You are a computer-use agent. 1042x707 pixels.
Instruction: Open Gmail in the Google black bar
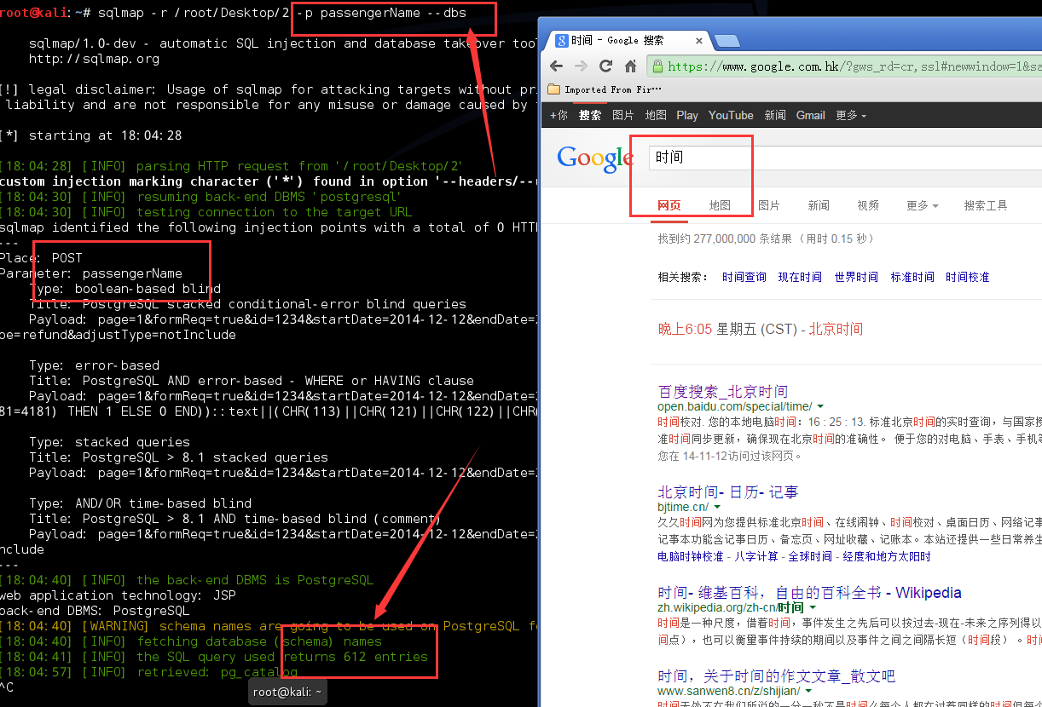pos(810,115)
